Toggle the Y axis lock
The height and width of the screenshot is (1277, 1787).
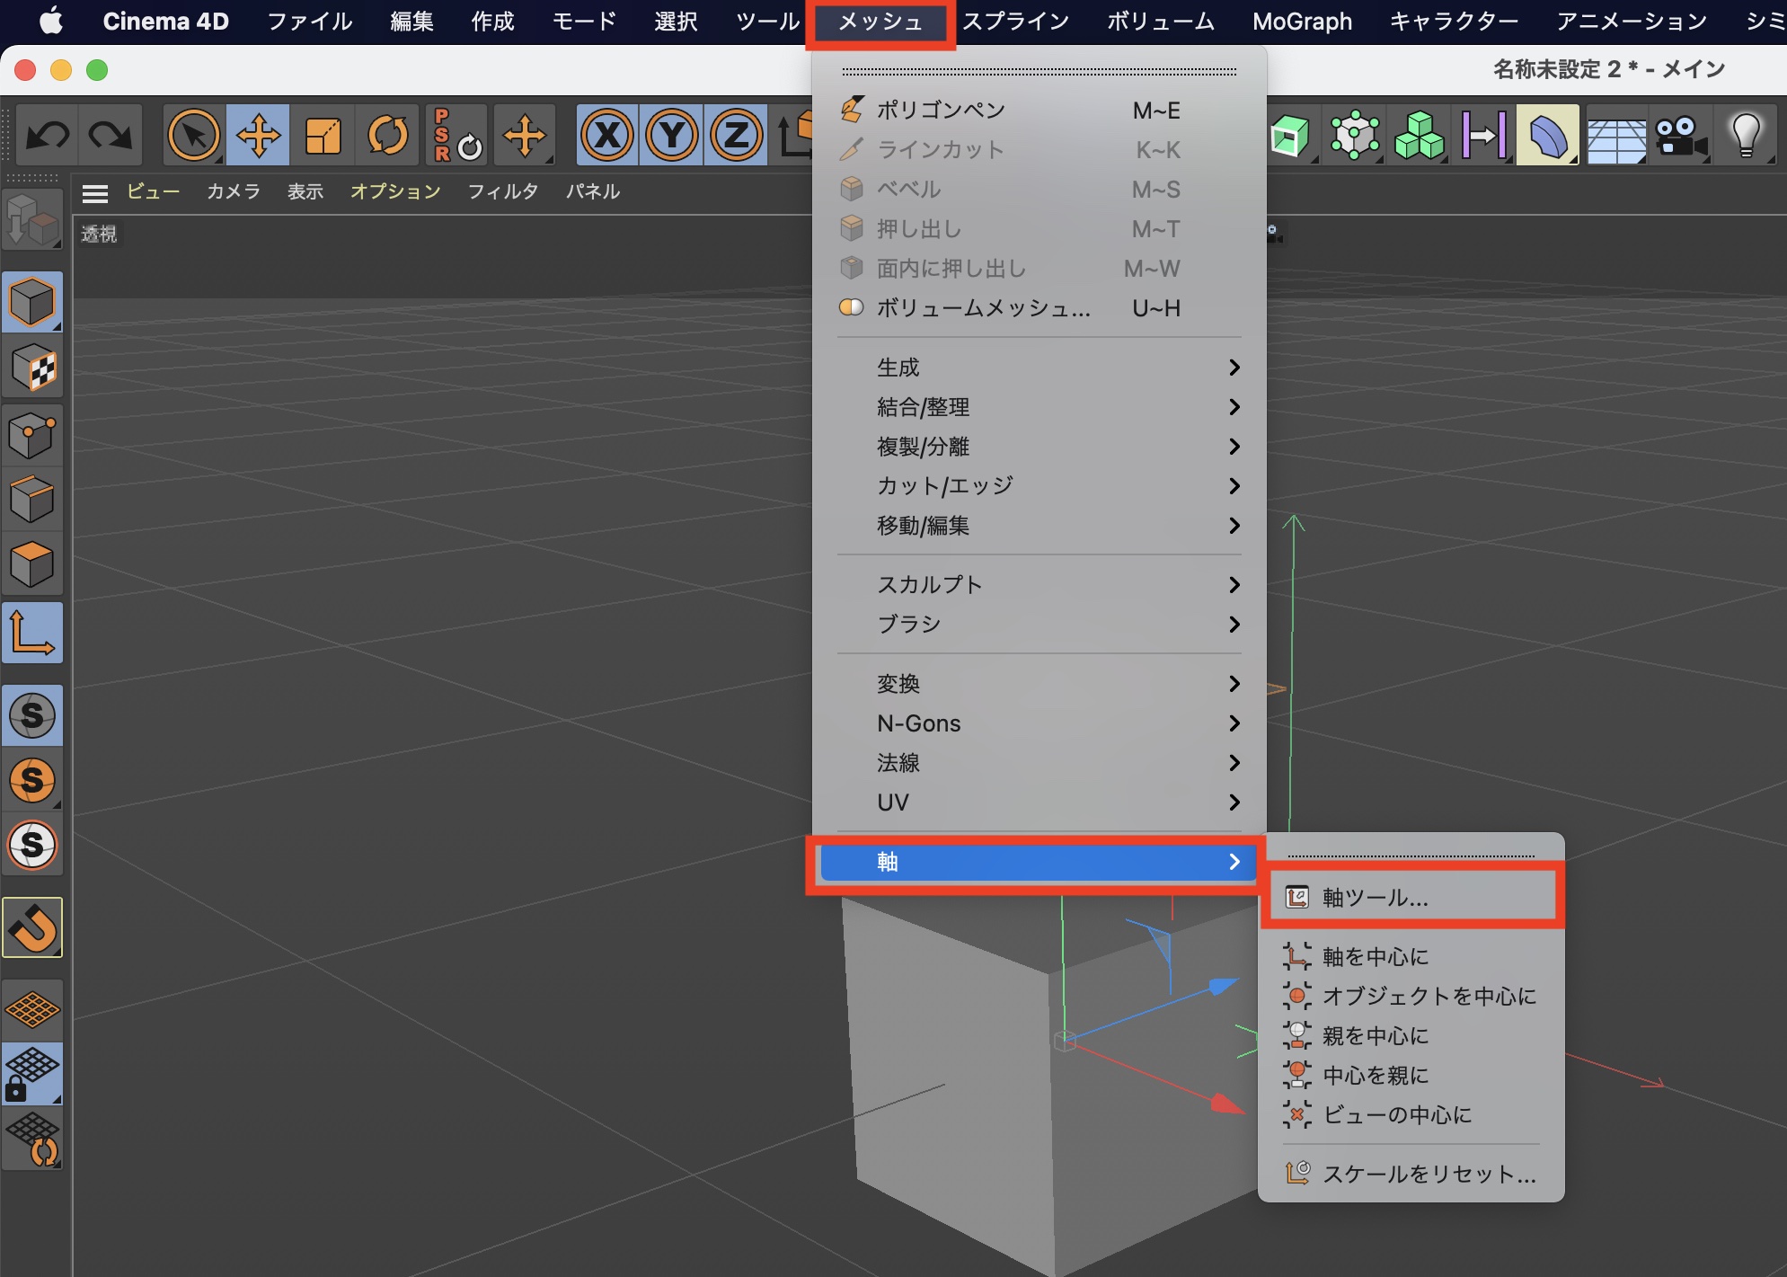672,136
